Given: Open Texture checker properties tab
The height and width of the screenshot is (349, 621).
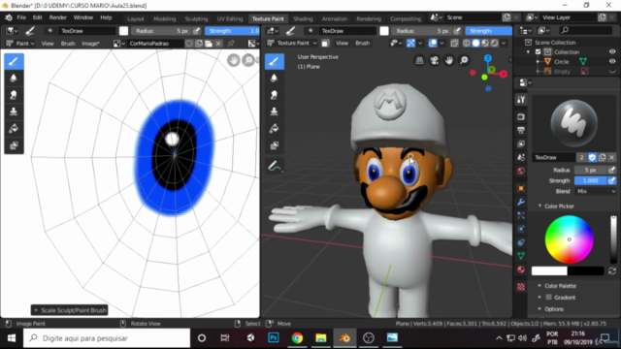Looking at the screenshot, I should 521,287.
